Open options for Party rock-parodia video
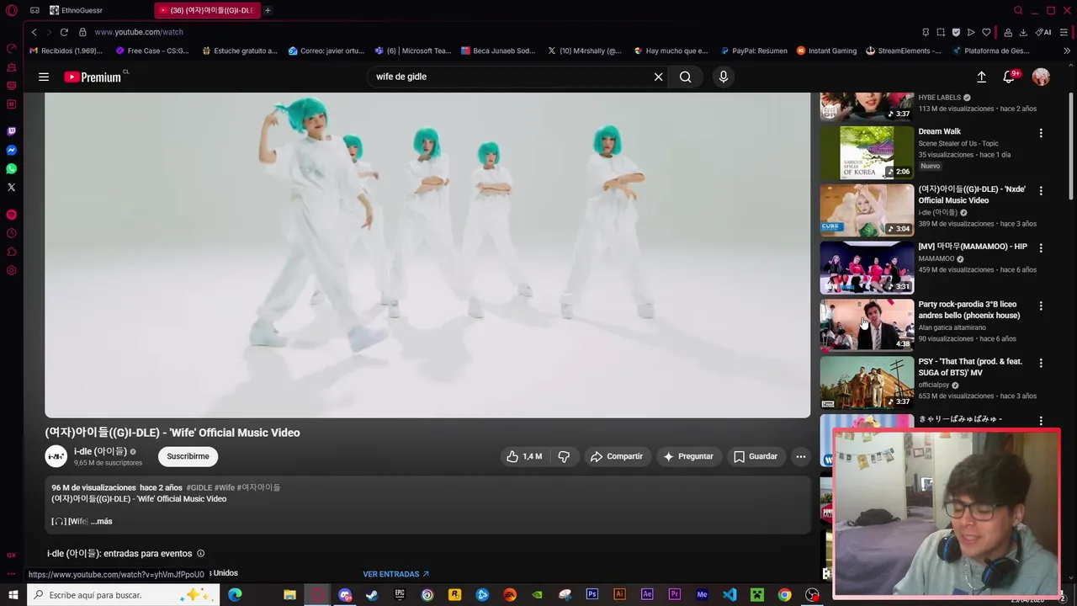The height and width of the screenshot is (606, 1077). pyautogui.click(x=1041, y=306)
